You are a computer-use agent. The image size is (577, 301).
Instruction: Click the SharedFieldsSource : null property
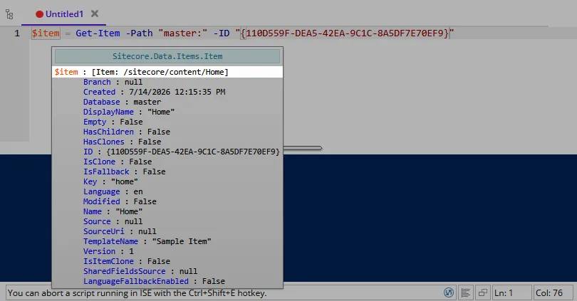140,271
